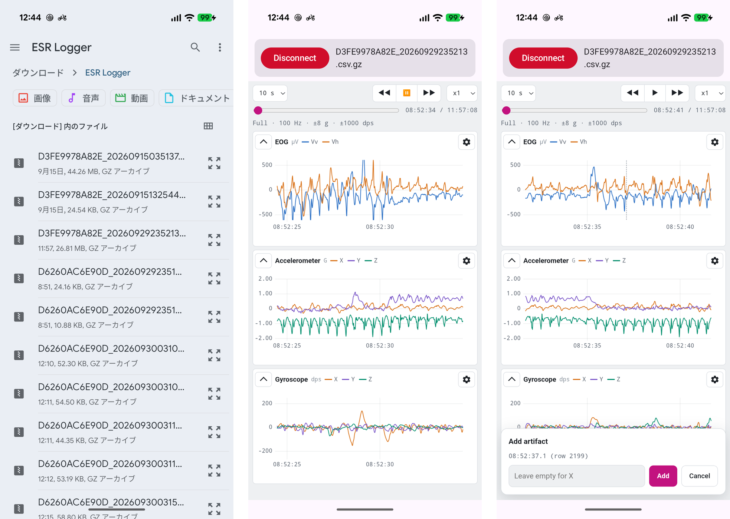The image size is (730, 519).
Task: Open EOG chart settings gear in right screen
Action: tap(715, 142)
